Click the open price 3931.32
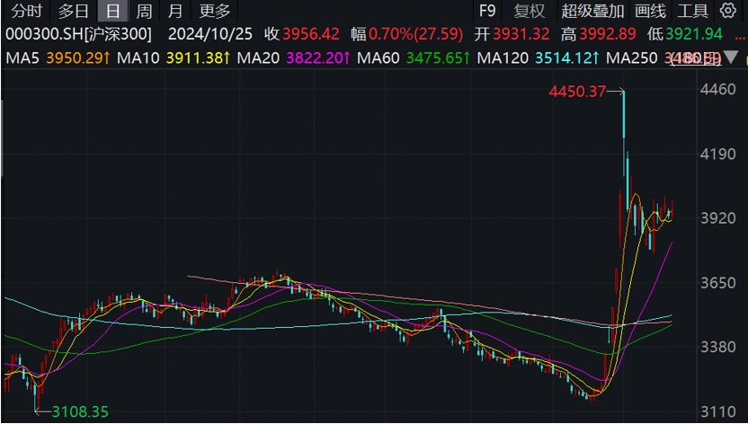 tap(521, 34)
